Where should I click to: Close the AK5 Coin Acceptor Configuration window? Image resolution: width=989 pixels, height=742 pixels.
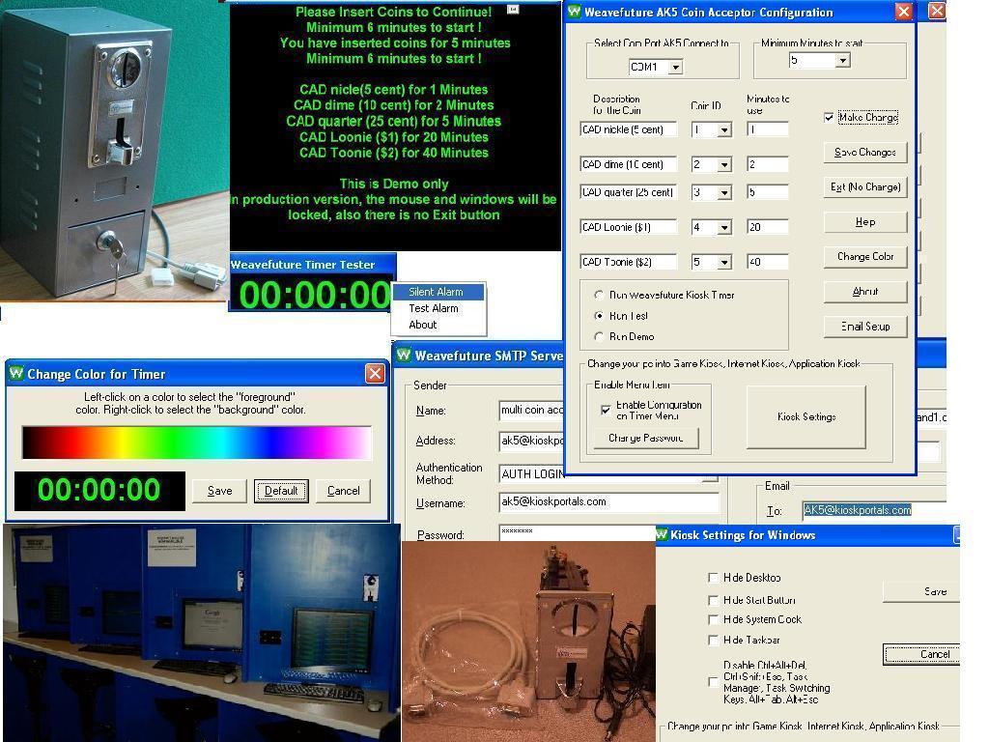[x=904, y=12]
